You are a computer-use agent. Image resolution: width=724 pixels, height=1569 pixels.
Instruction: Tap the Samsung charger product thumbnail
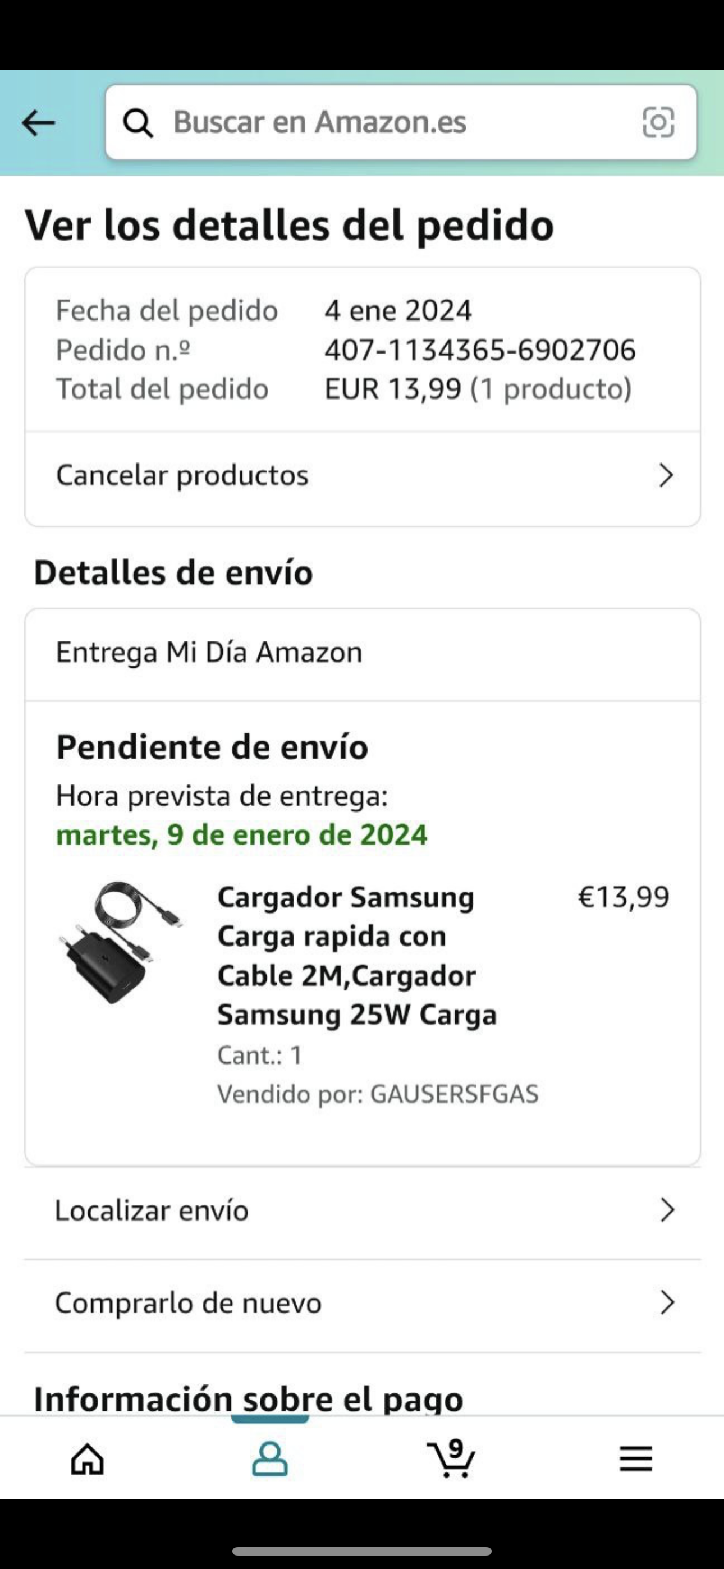122,942
